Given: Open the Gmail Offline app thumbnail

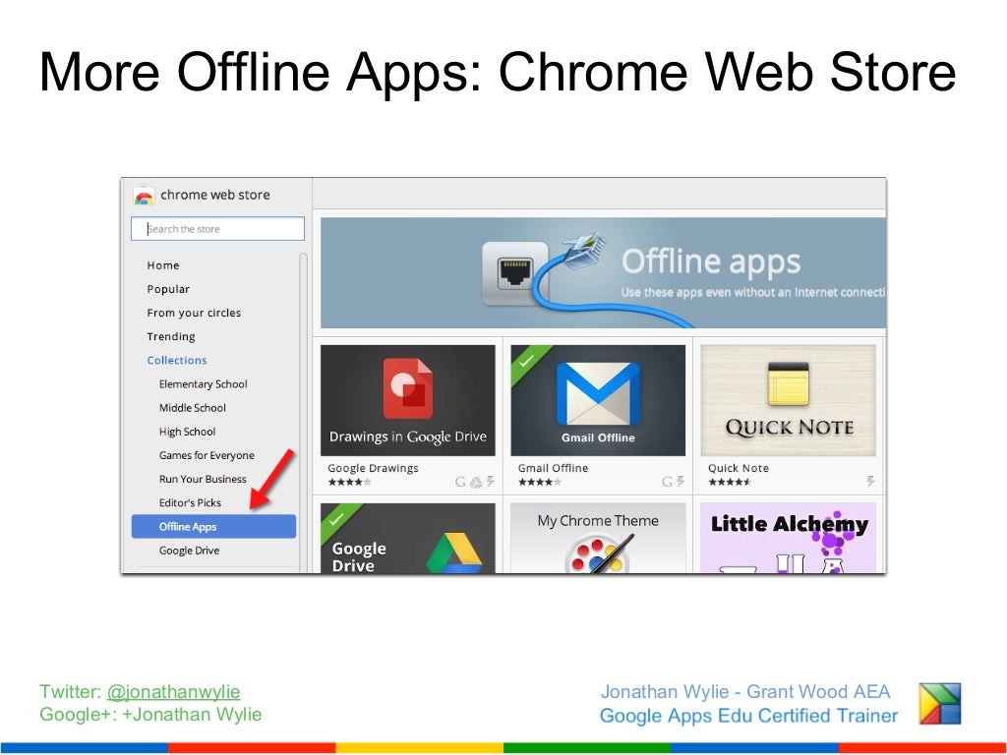Looking at the screenshot, I should click(x=598, y=401).
